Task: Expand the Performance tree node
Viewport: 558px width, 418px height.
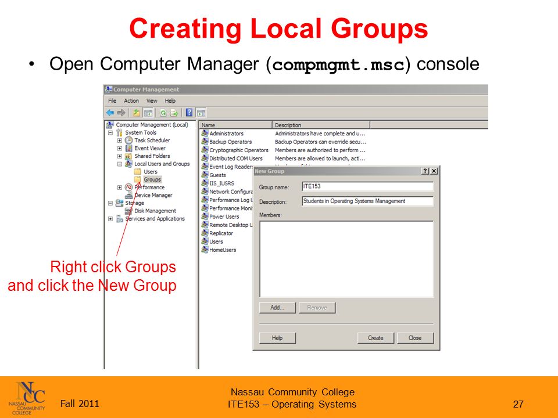Action: point(120,188)
